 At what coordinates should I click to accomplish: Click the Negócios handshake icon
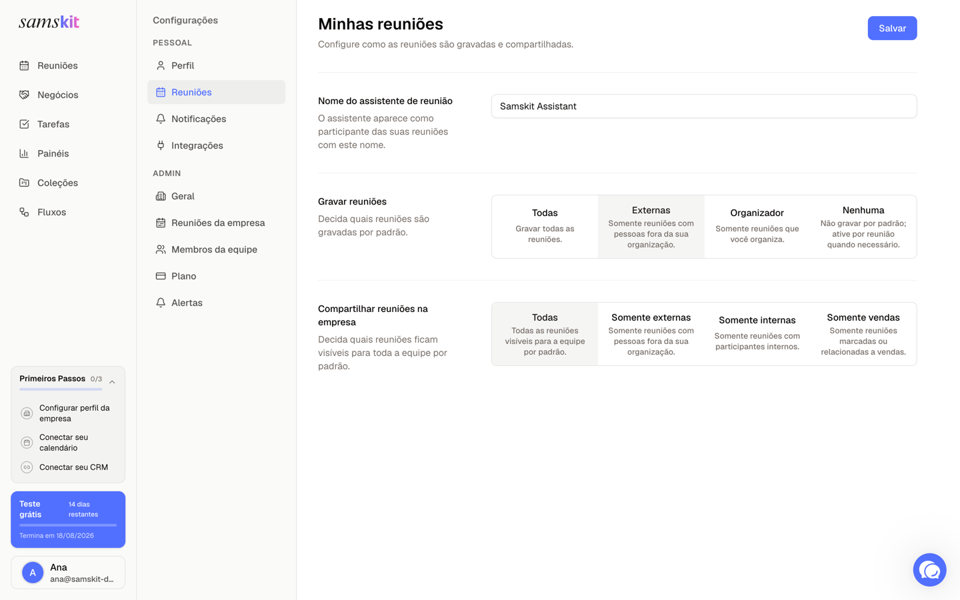[24, 95]
